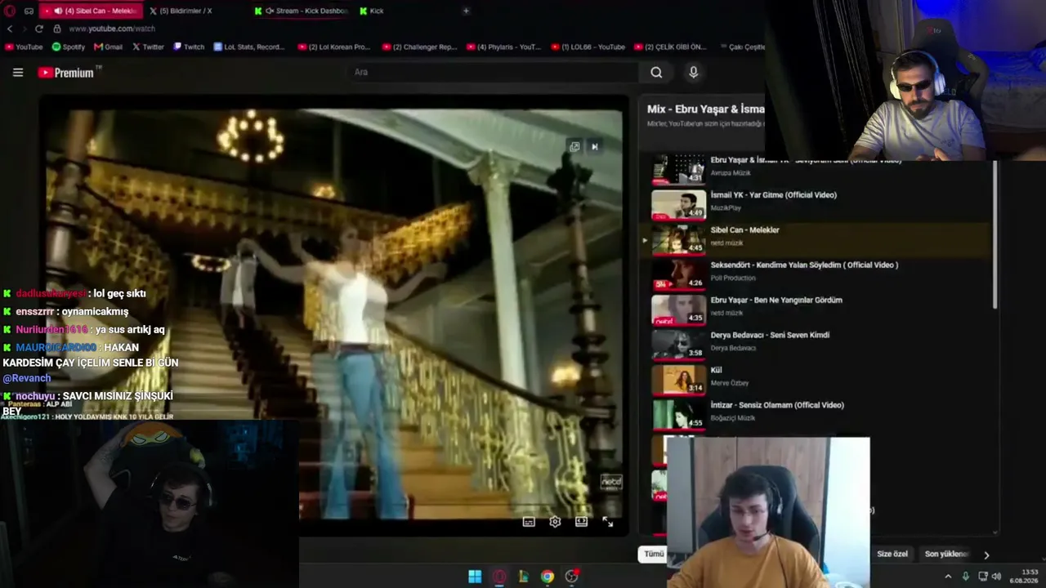The height and width of the screenshot is (588, 1046).
Task: Open the 'Lol Korean Pro...' bookmark
Action: [x=334, y=47]
